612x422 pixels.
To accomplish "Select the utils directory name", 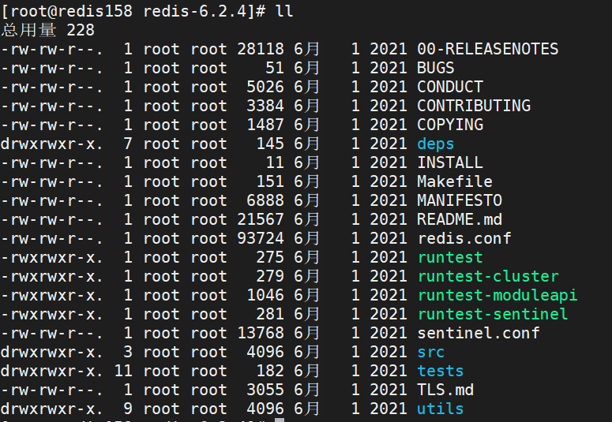I will tap(440, 409).
